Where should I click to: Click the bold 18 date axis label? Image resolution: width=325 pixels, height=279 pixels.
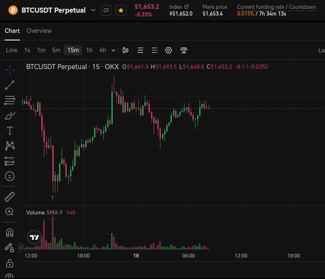pyautogui.click(x=136, y=256)
